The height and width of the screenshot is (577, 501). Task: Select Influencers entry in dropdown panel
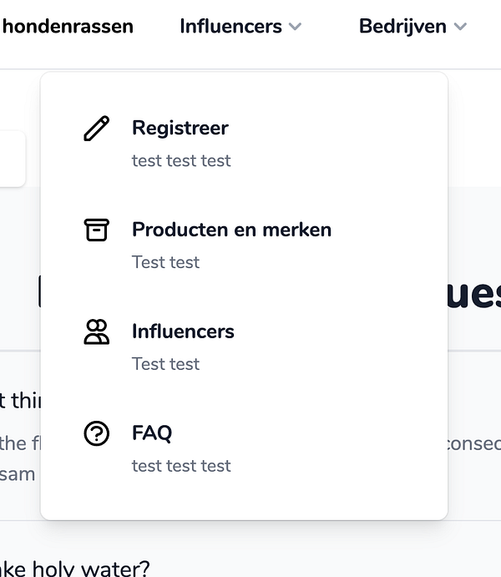point(183,332)
